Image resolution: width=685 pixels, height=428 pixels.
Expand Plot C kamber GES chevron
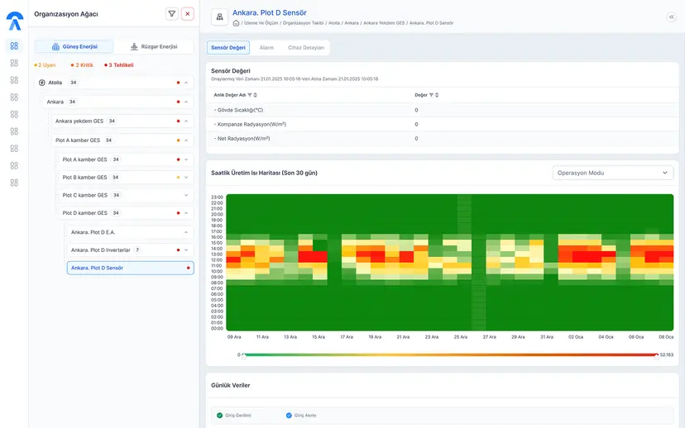click(x=186, y=195)
